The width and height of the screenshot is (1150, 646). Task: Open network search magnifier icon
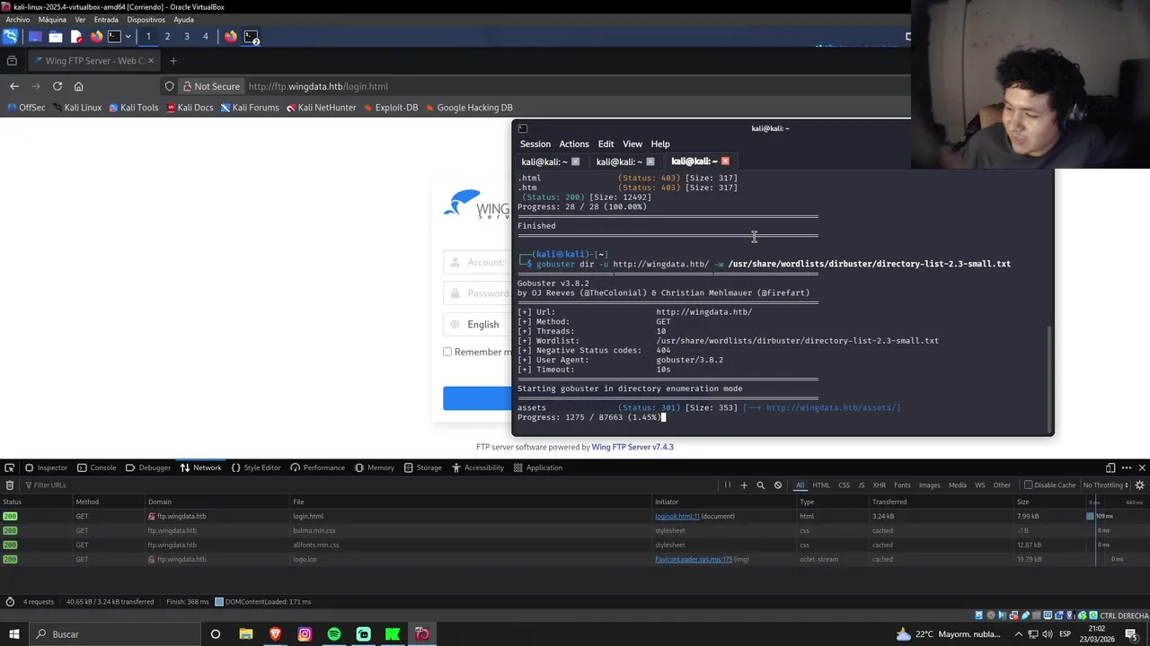[x=761, y=485]
